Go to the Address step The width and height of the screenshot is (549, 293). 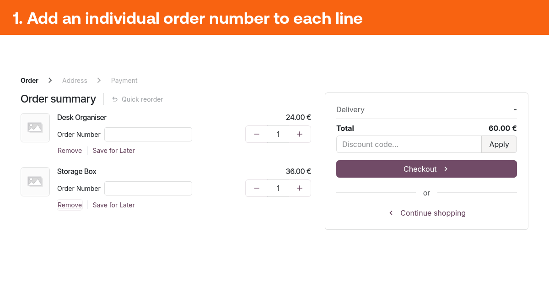coord(75,81)
